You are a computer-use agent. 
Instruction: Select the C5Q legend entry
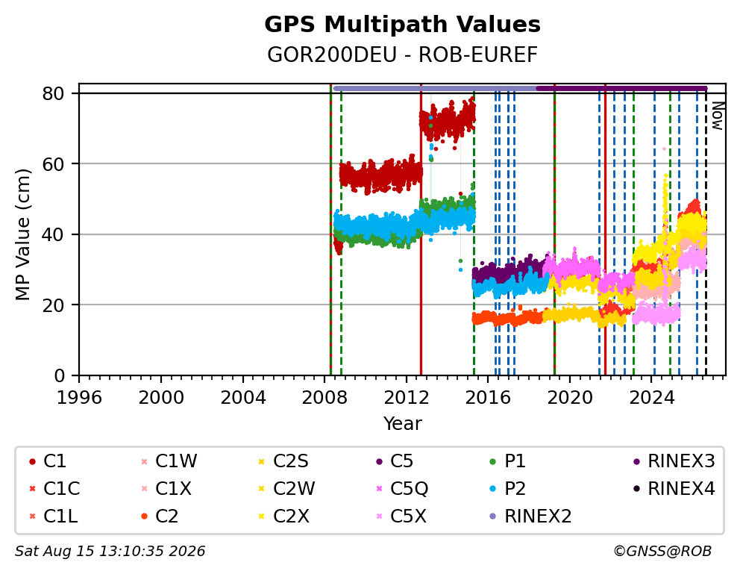click(x=402, y=489)
